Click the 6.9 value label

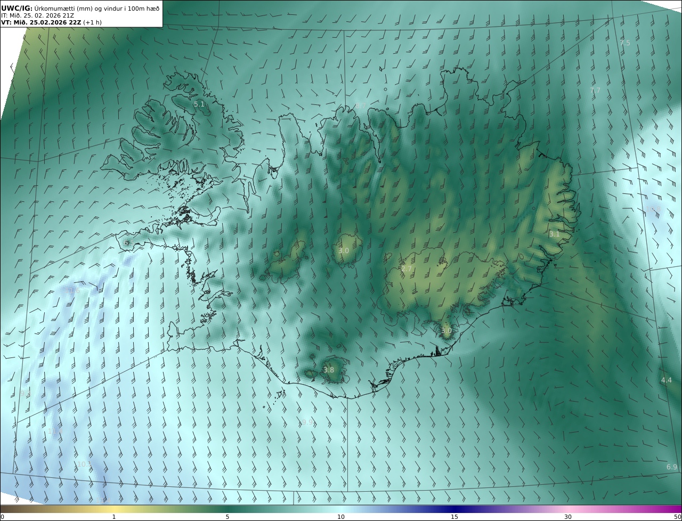click(x=672, y=467)
